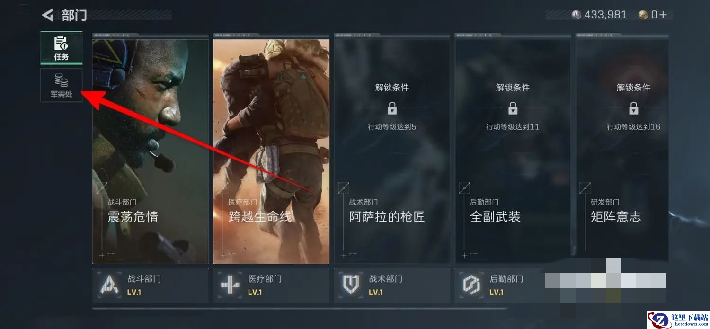The height and width of the screenshot is (329, 710).
Task: Click the 医疗部门 cross emblem icon
Action: point(231,285)
